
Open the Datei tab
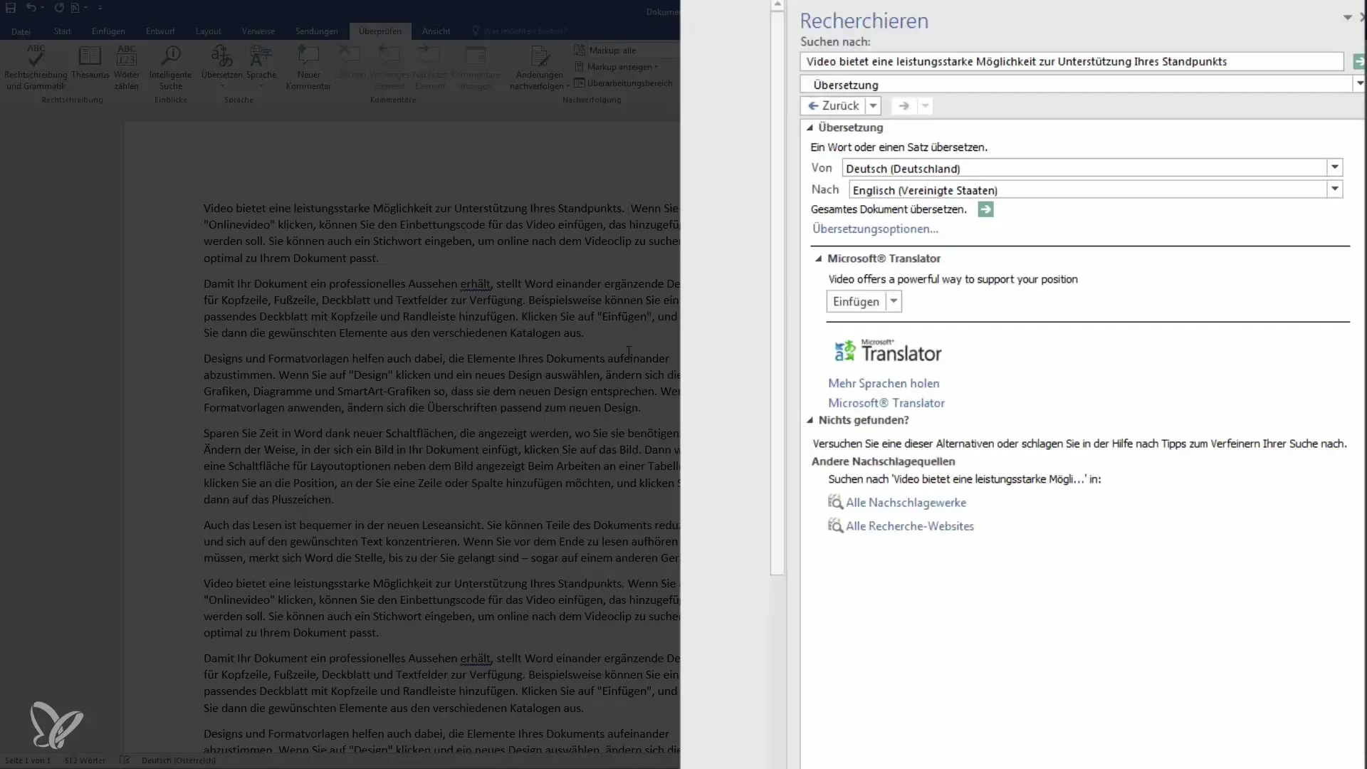point(21,31)
